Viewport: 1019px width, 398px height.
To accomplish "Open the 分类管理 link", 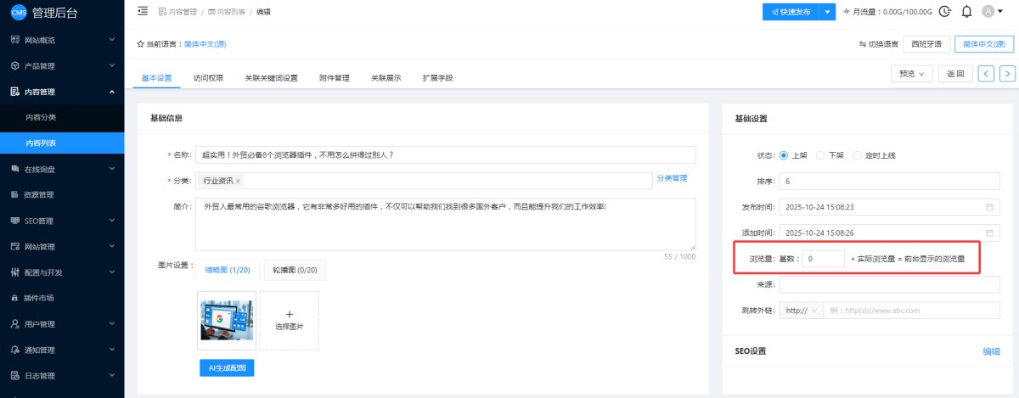I will 672,178.
